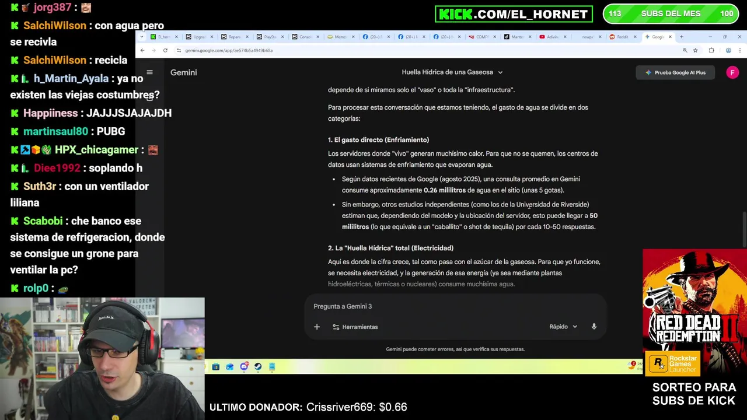
Task: Open Microsoft Store from the taskbar
Action: pyautogui.click(x=216, y=366)
